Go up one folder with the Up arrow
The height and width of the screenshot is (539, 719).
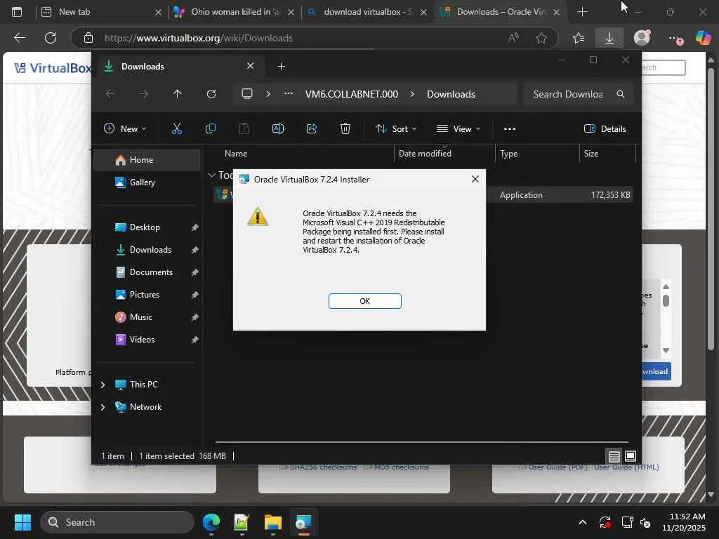[x=177, y=94]
